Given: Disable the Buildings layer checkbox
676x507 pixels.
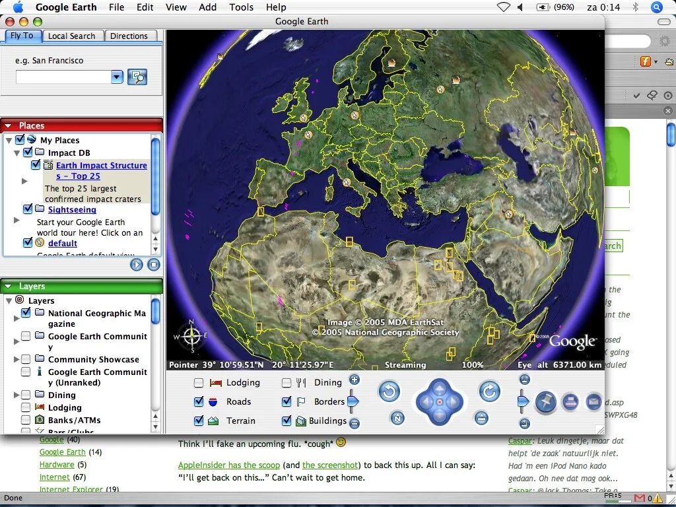Looking at the screenshot, I should 287,421.
